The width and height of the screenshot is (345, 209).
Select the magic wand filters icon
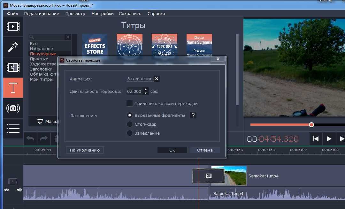pos(13,47)
